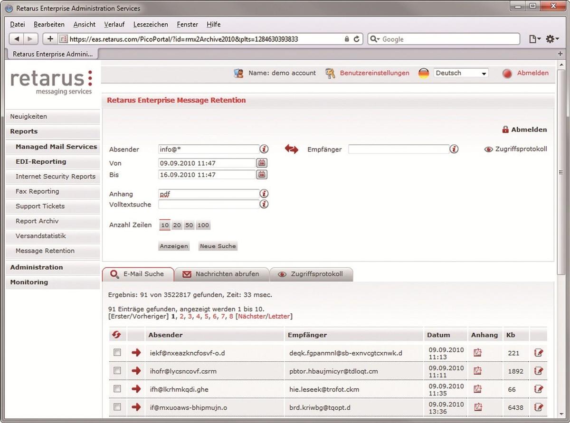Click the edit icon for the 6438 Kb row
The width and height of the screenshot is (570, 423).
(x=539, y=406)
